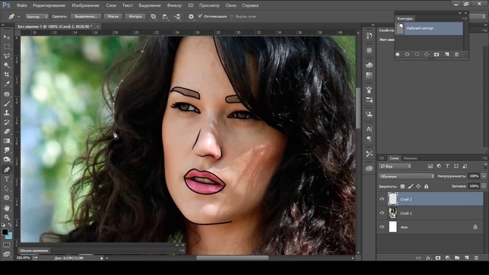Select the Type tool in the toolbar

click(7, 179)
